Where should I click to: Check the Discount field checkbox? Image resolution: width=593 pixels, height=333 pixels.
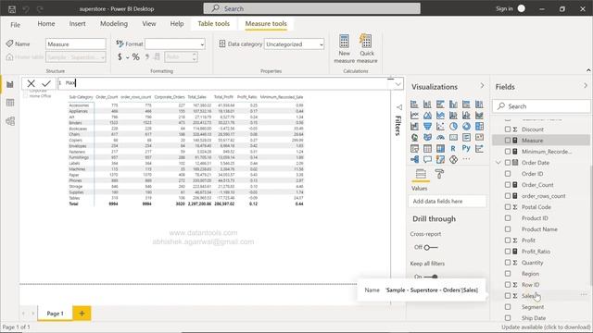coord(508,129)
